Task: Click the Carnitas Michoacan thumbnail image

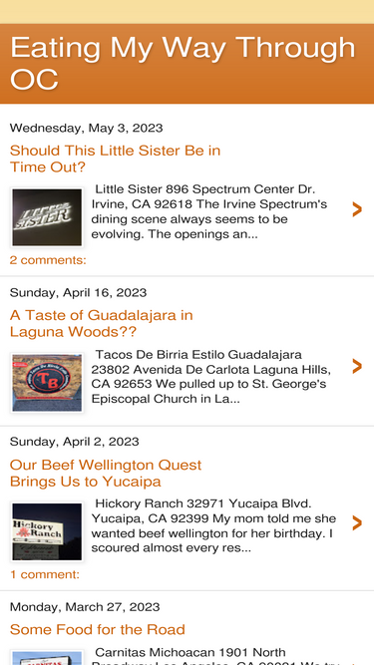Action: click(47, 658)
